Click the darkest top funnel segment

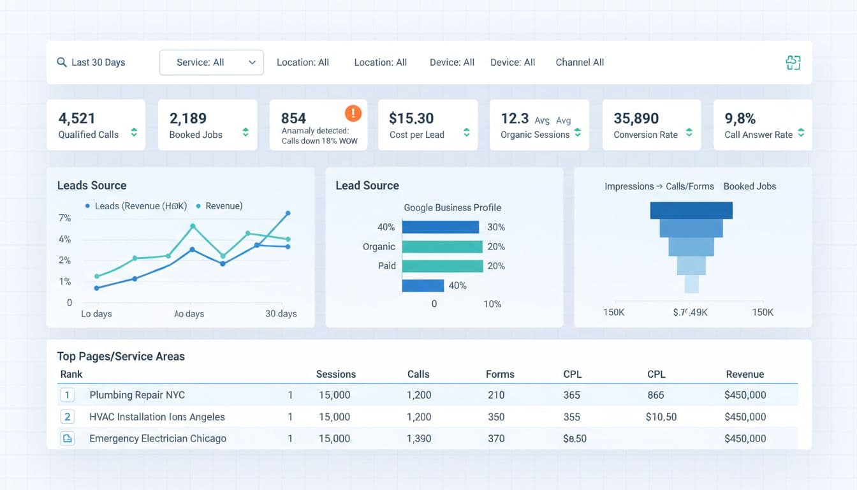(x=691, y=210)
